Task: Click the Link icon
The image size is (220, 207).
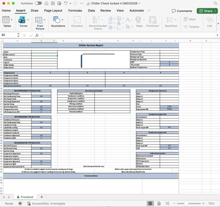Action: (210, 20)
